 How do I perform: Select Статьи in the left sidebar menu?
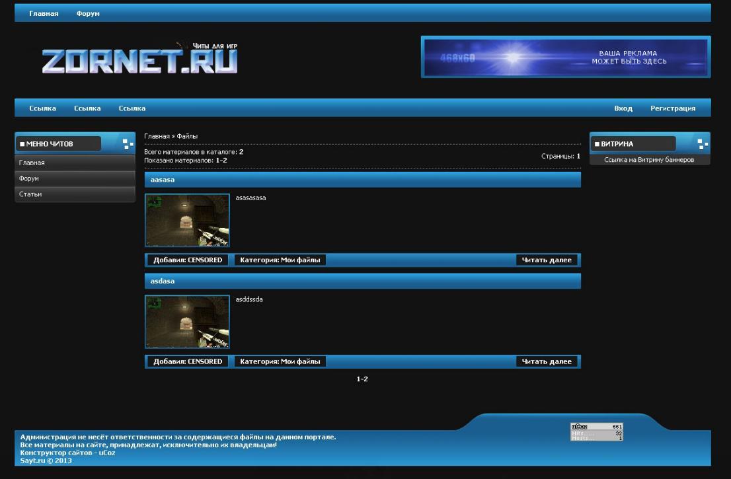(31, 194)
